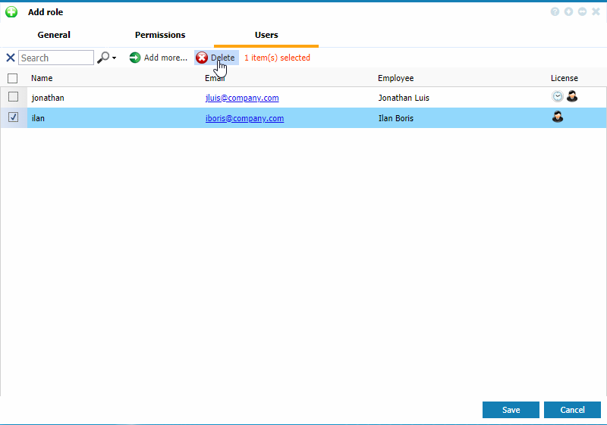Image resolution: width=607 pixels, height=425 pixels.
Task: Click the user license icon for jonathan
Action: 572,97
